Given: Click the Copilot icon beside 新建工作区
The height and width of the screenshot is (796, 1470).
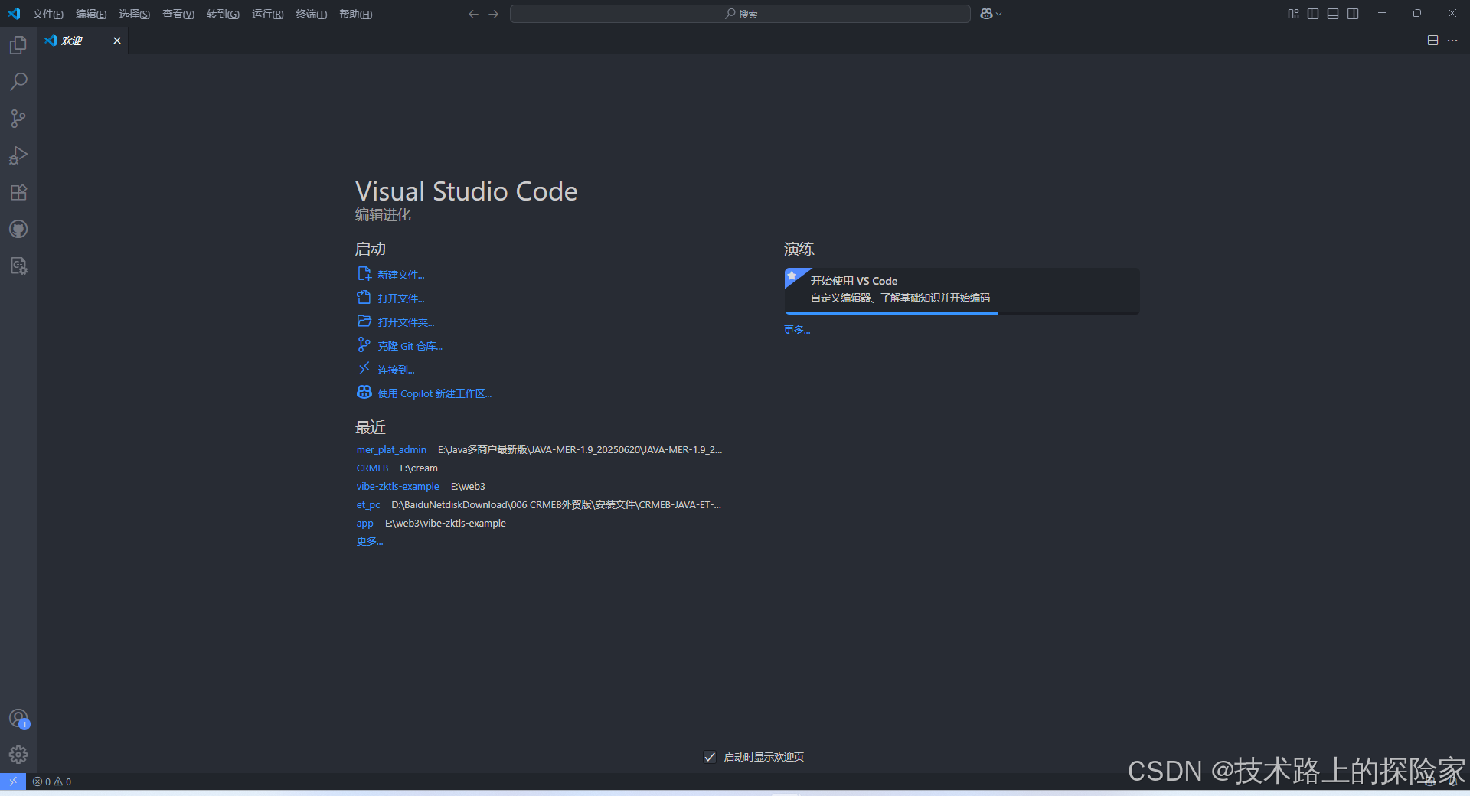Looking at the screenshot, I should pos(364,392).
